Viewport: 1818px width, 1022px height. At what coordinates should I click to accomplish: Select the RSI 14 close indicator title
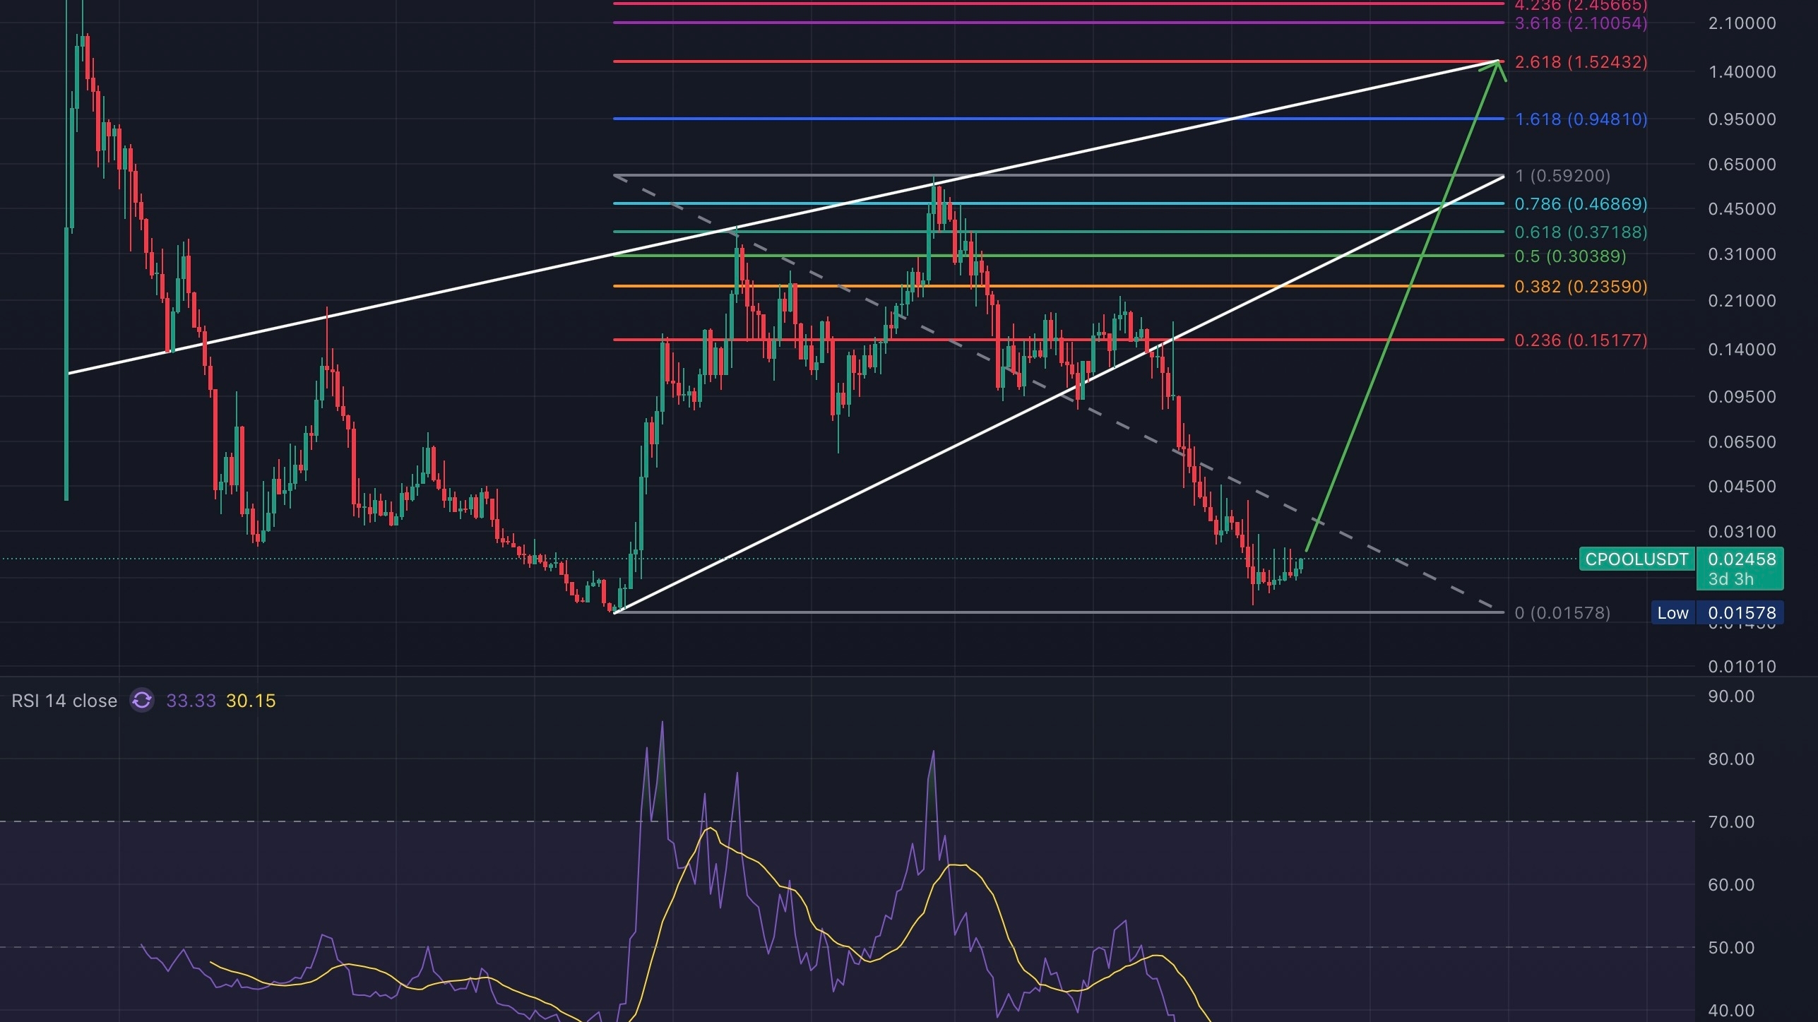pyautogui.click(x=64, y=701)
